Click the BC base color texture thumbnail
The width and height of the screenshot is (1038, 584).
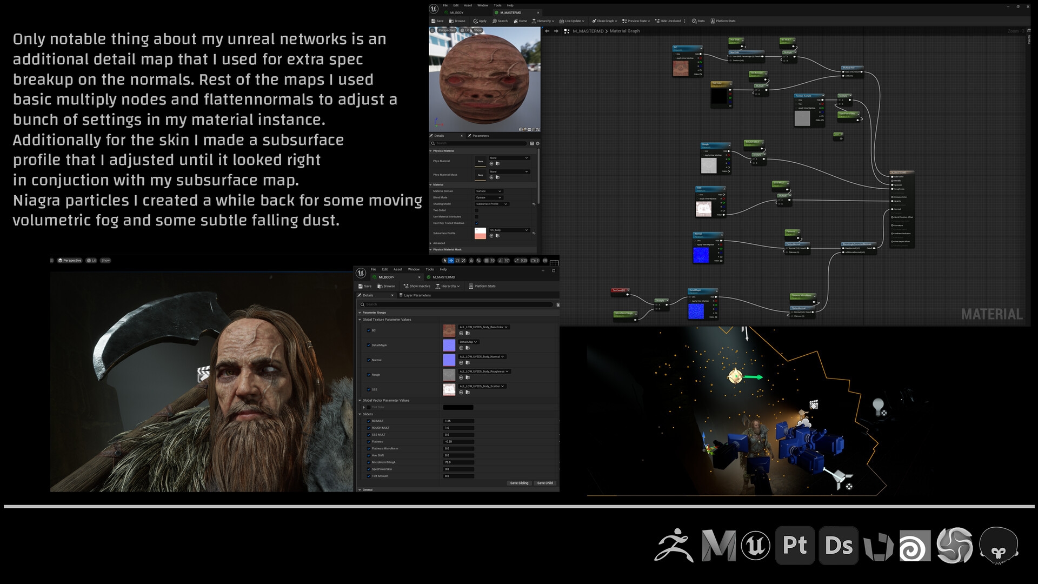pos(449,330)
